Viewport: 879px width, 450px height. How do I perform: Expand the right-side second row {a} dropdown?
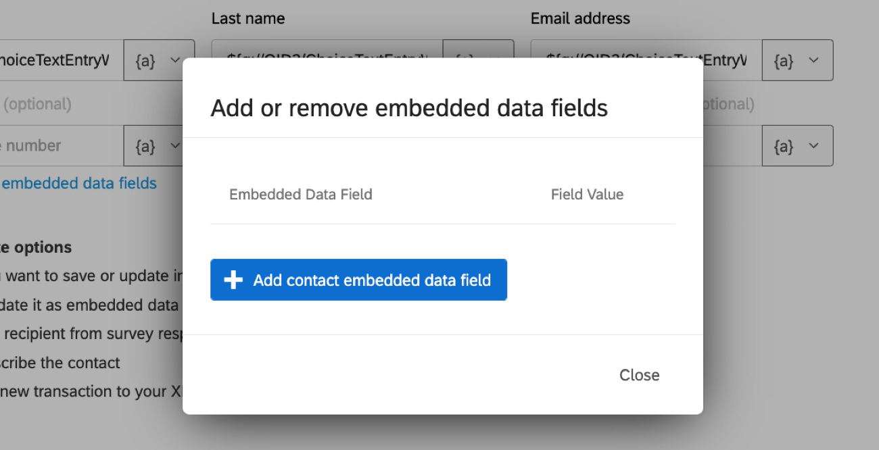click(x=814, y=146)
